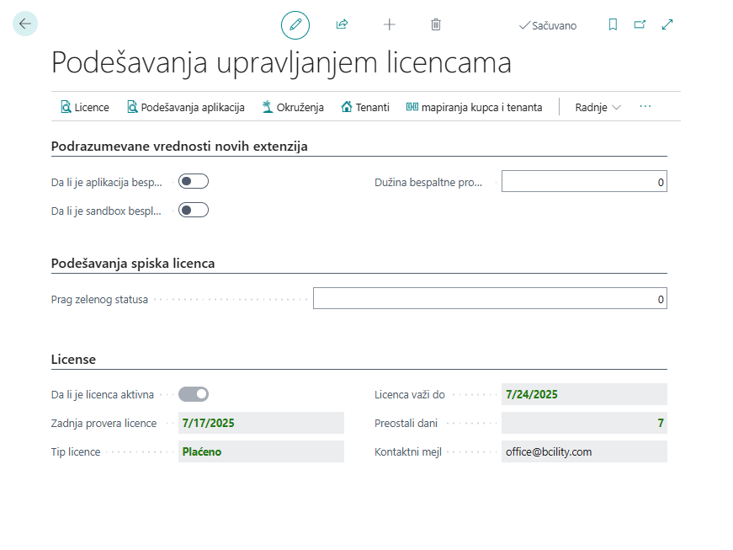Delete the record using the trash icon

[x=435, y=24]
